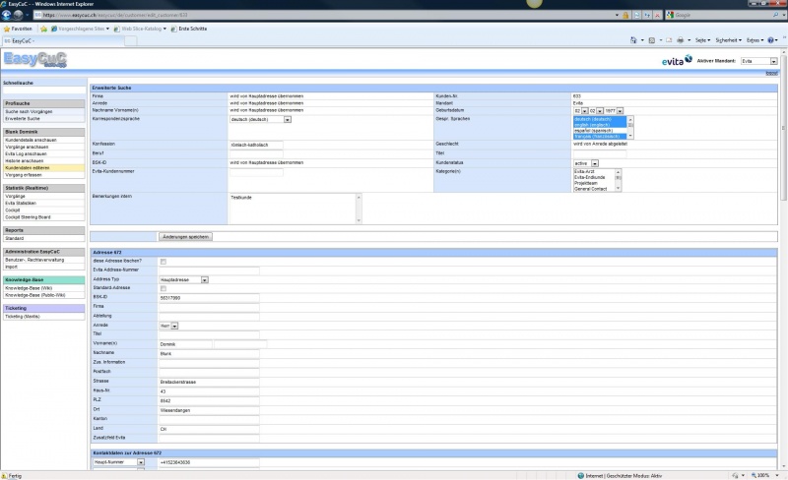
Task: Open the Geburtsdatum year dropdown
Action: click(614, 110)
